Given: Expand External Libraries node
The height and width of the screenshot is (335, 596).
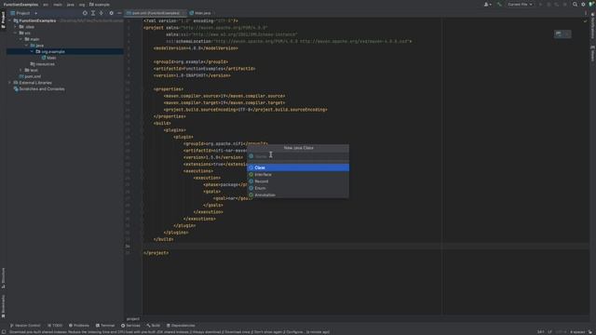Looking at the screenshot, I should click(10, 83).
